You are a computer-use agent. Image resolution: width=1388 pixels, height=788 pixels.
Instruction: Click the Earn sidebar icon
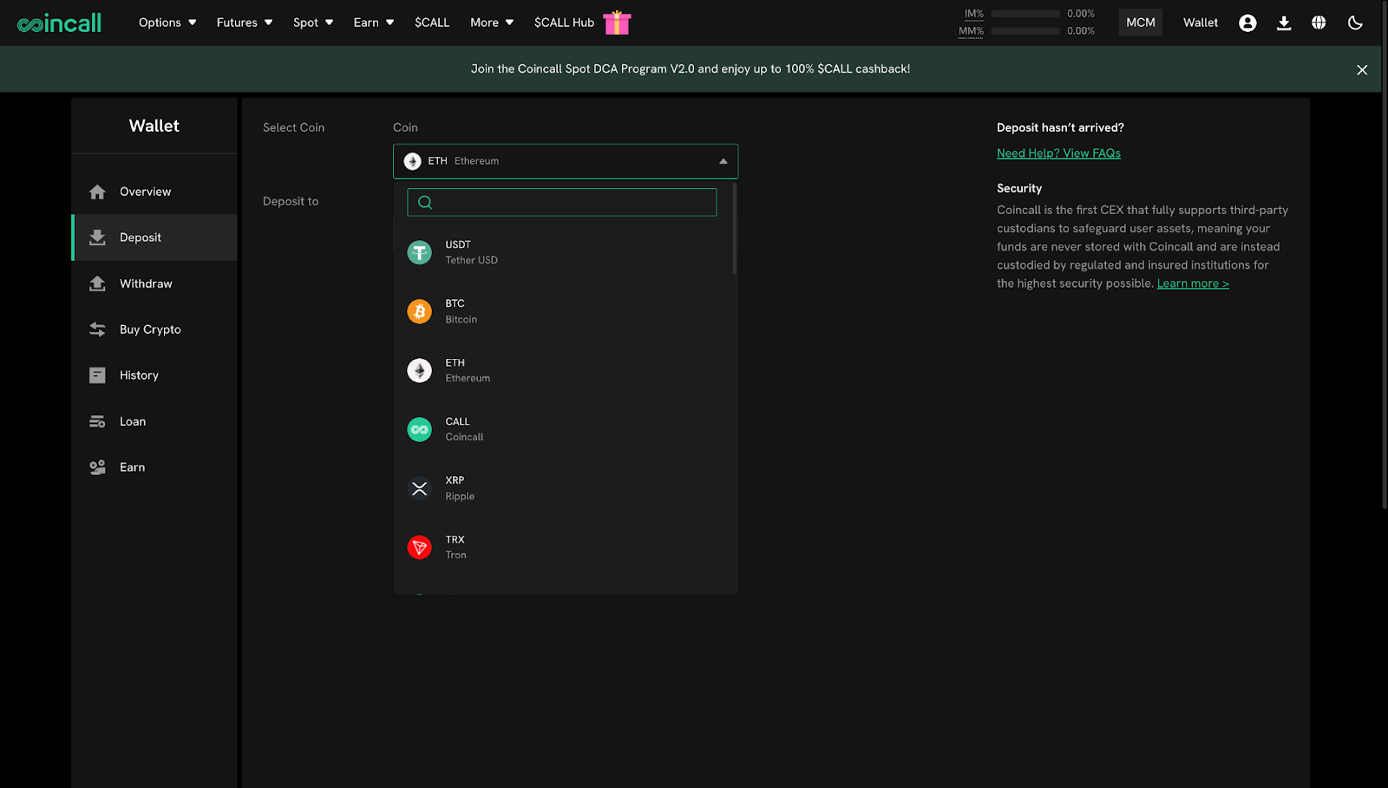tap(97, 467)
